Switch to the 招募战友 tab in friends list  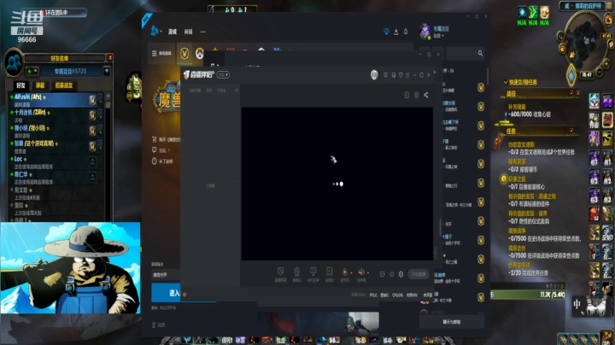(x=64, y=85)
